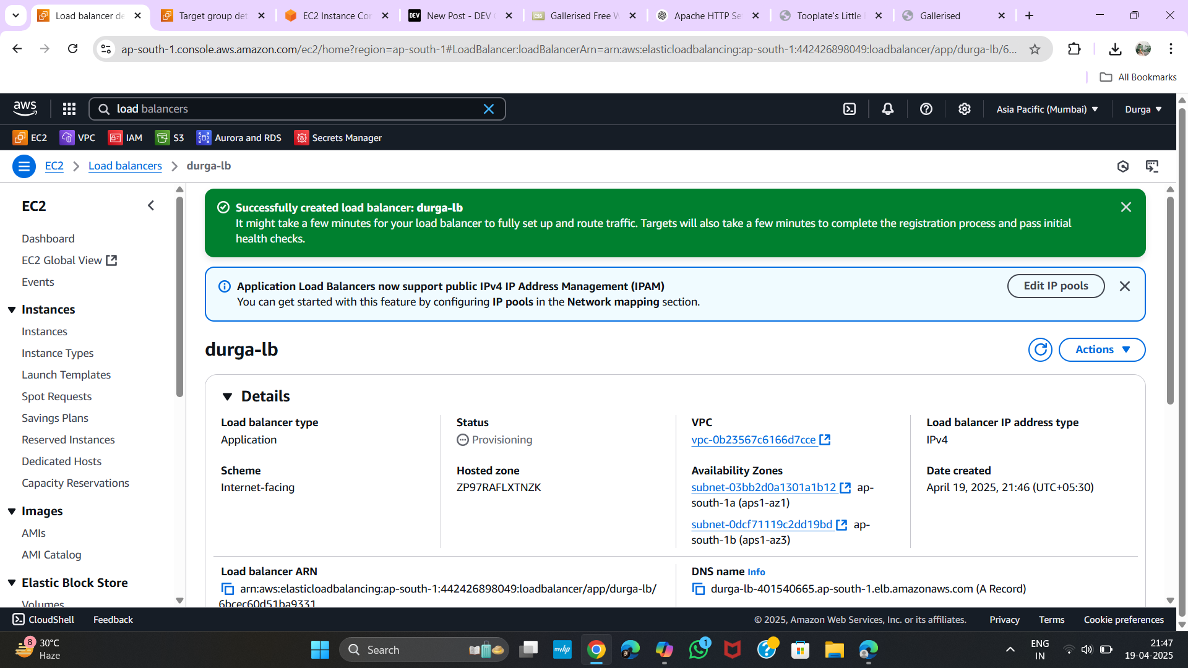Screen dimensions: 1188x668
Task: Open the Chrome extensions puzzle icon
Action: click(x=1075, y=49)
